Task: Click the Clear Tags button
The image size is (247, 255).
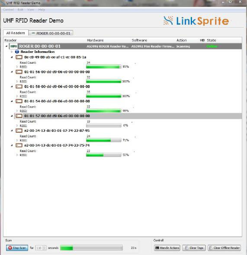Action: pos(194,248)
